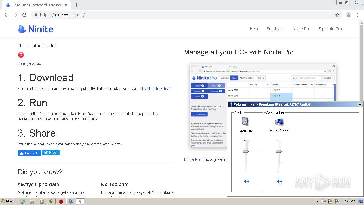Viewport: 364px width, 205px height.
Task: View site information via the lock icon
Action: tap(36, 15)
